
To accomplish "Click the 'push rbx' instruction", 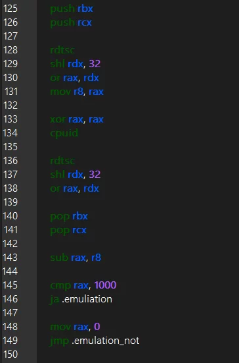I will (x=72, y=9).
